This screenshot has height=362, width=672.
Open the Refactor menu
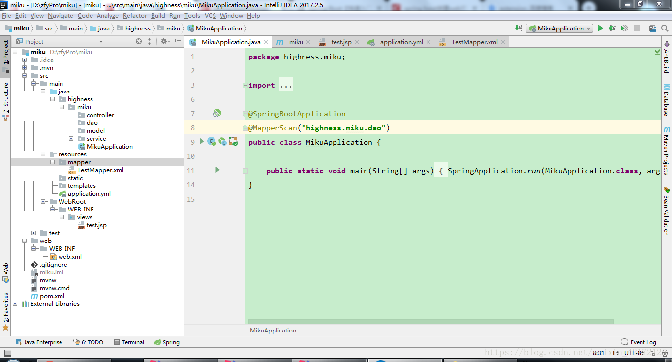pos(135,16)
